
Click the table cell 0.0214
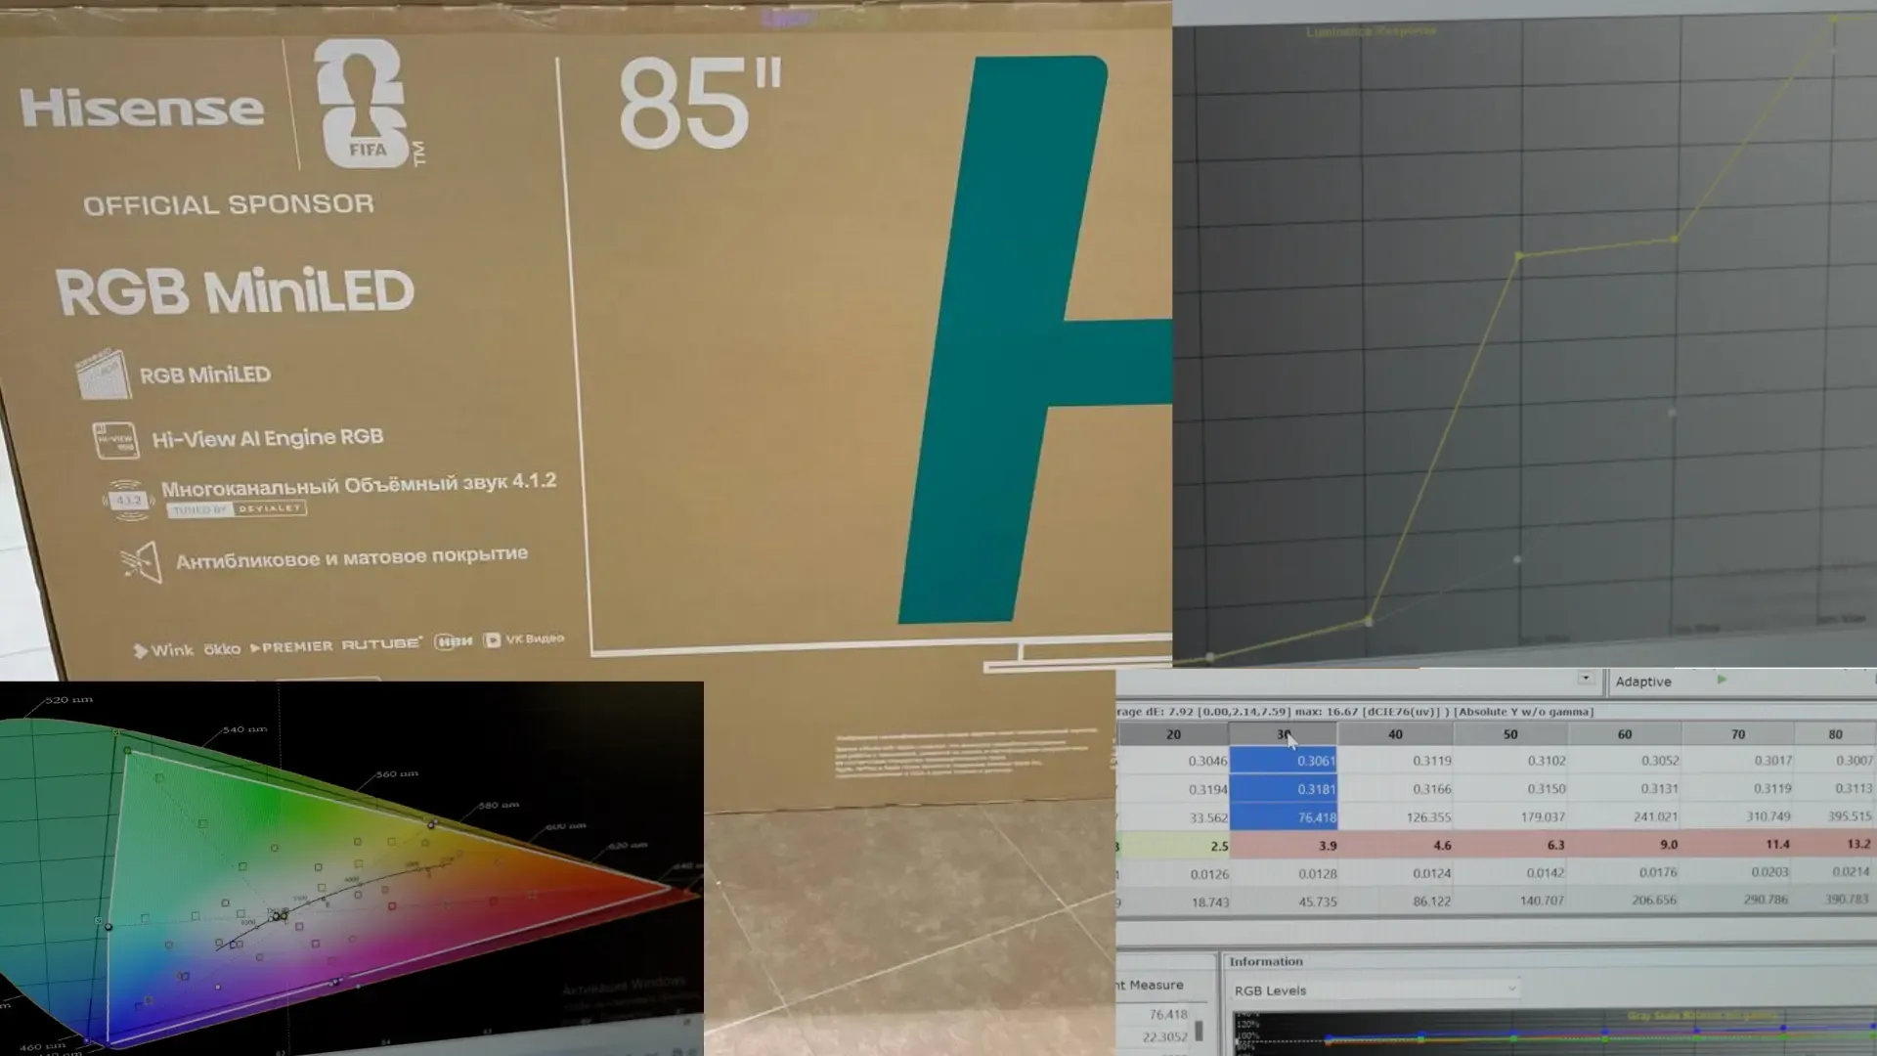[x=1836, y=871]
